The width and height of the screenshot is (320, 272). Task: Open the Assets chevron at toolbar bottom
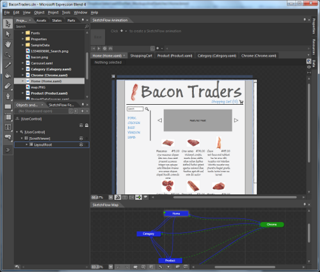click(8, 150)
